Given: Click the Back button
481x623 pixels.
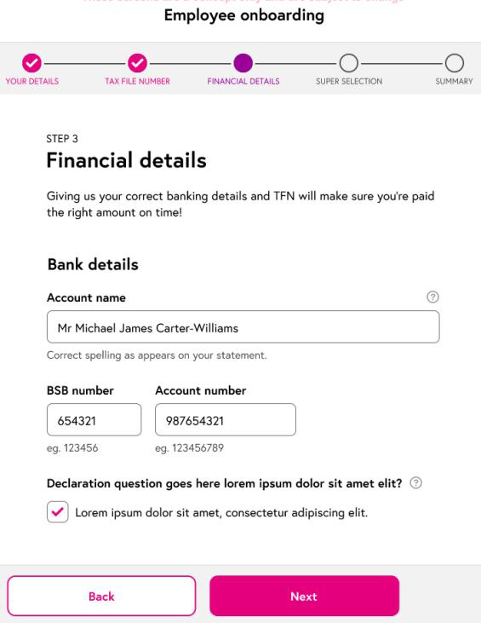Looking at the screenshot, I should coord(101,596).
